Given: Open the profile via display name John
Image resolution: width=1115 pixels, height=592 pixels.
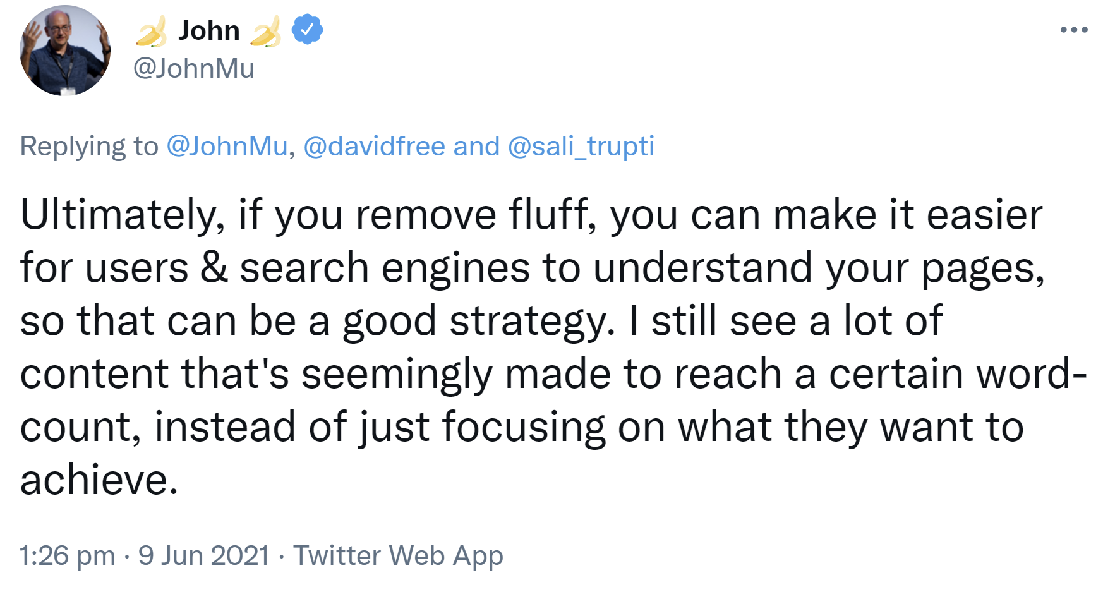Looking at the screenshot, I should [x=208, y=30].
